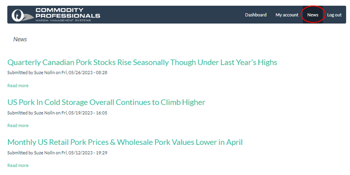This screenshot has height=175, width=350.
Task: Read more about Retail Pork Prices in April
Action: click(18, 165)
